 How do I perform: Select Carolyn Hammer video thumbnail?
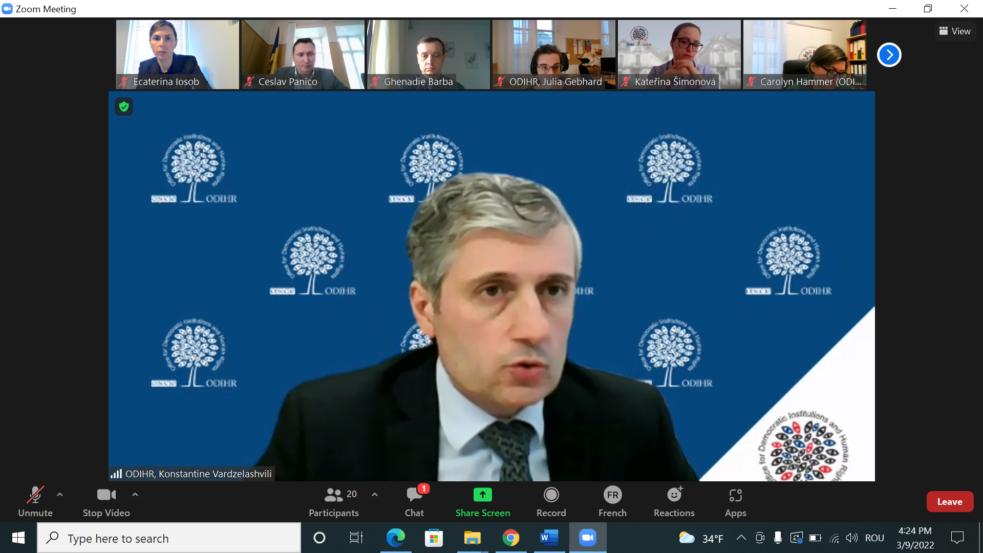tap(805, 54)
